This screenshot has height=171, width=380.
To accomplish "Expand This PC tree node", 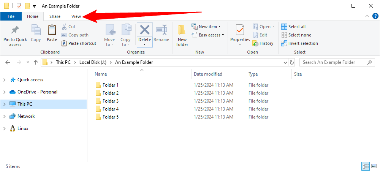I will tap(4, 104).
